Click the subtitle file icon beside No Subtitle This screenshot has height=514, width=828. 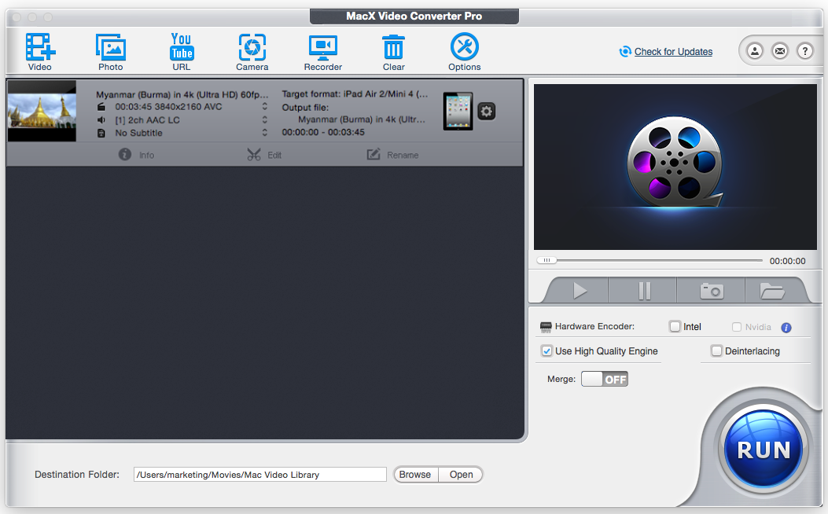pos(101,133)
